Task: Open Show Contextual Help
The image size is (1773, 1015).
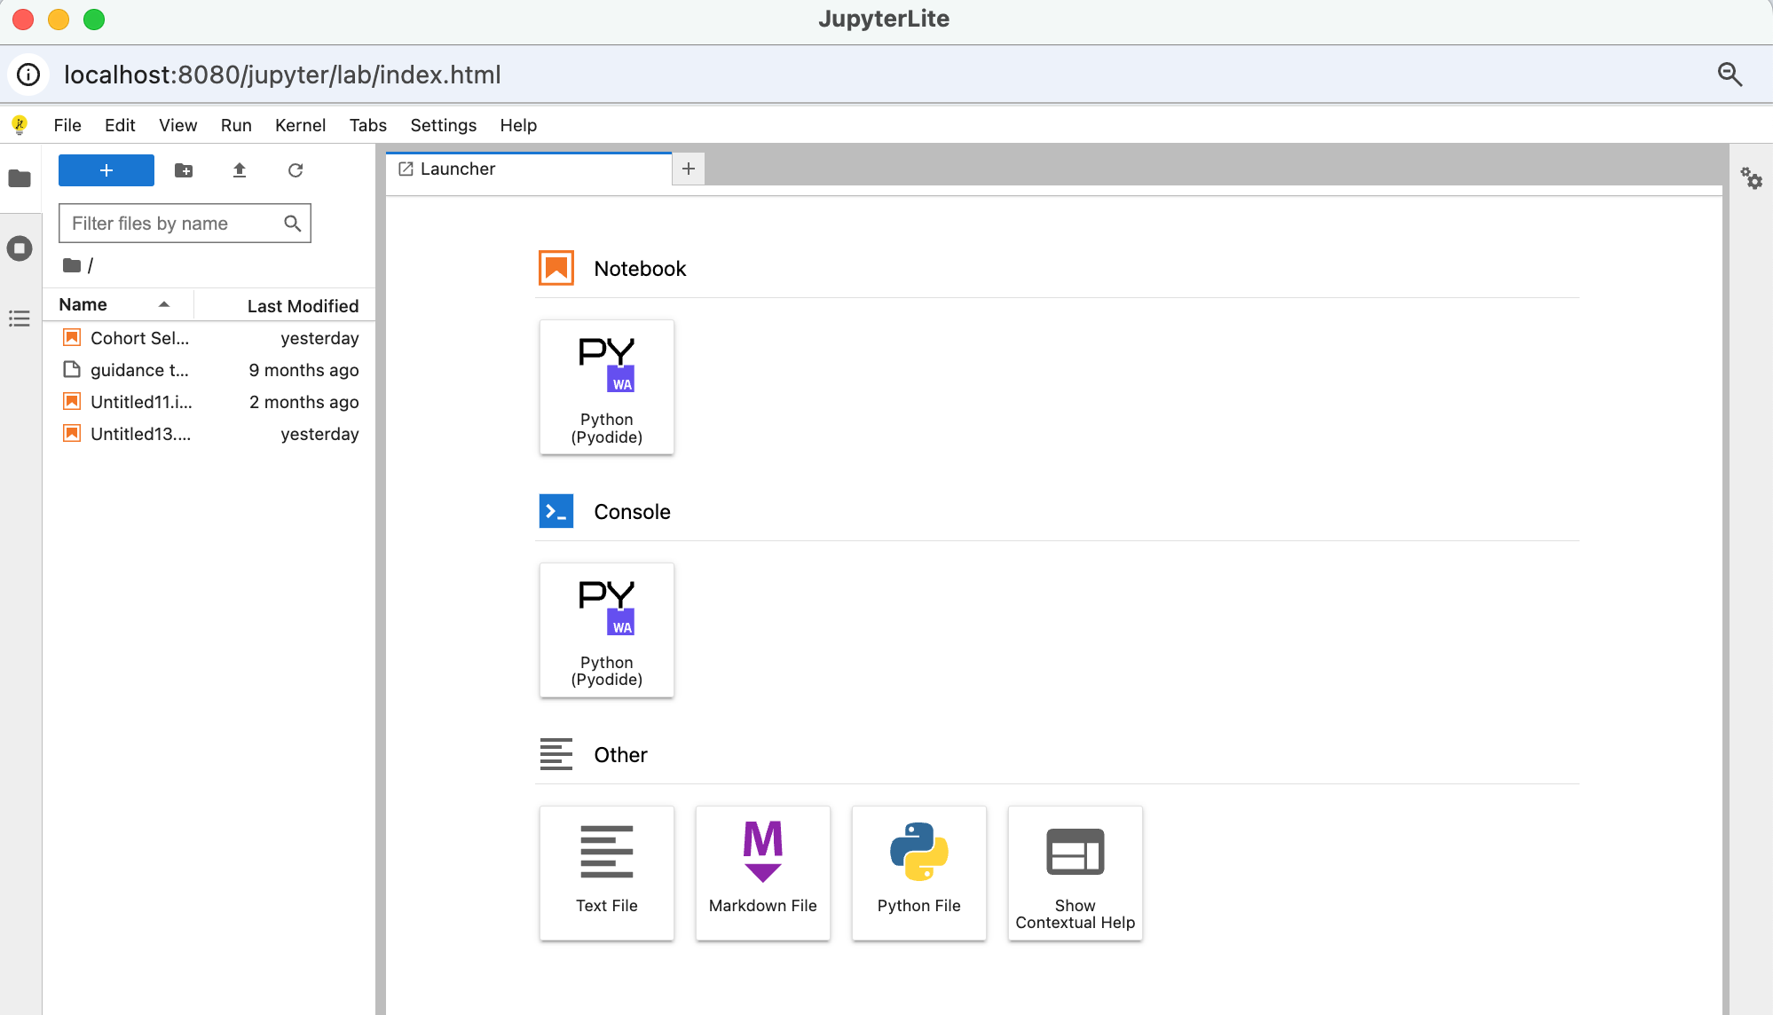Action: click(x=1076, y=873)
